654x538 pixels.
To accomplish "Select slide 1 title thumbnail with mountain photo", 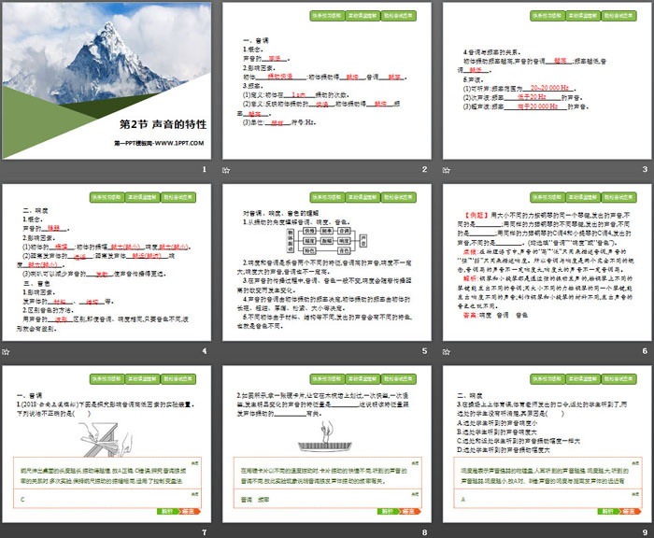I will click(x=107, y=80).
